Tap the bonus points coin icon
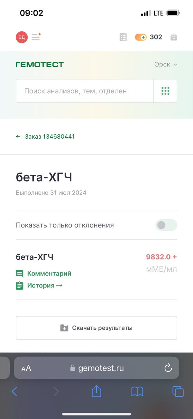193x419 pixels. [x=141, y=37]
